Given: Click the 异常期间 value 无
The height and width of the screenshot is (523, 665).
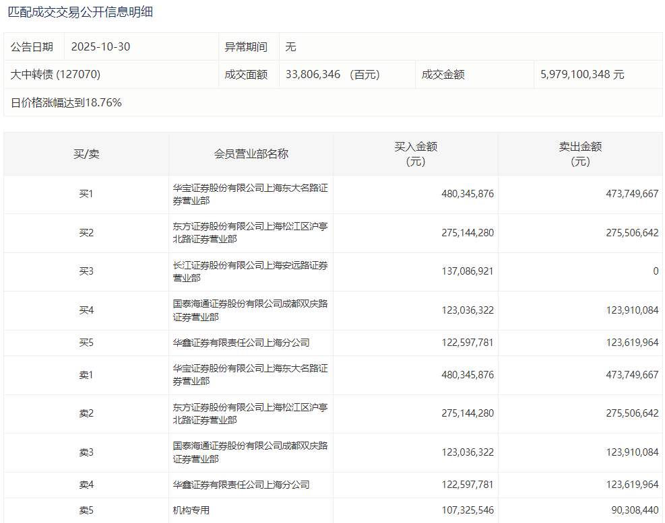Looking at the screenshot, I should (290, 47).
